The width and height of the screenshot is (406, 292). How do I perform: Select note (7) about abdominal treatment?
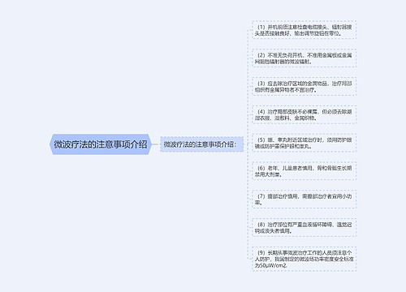point(304,200)
